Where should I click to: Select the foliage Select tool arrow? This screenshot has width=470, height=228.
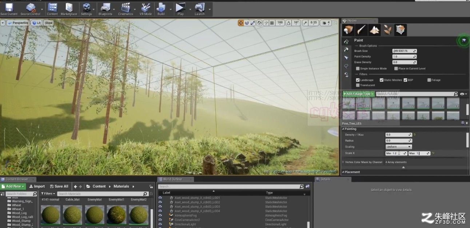coord(346,58)
